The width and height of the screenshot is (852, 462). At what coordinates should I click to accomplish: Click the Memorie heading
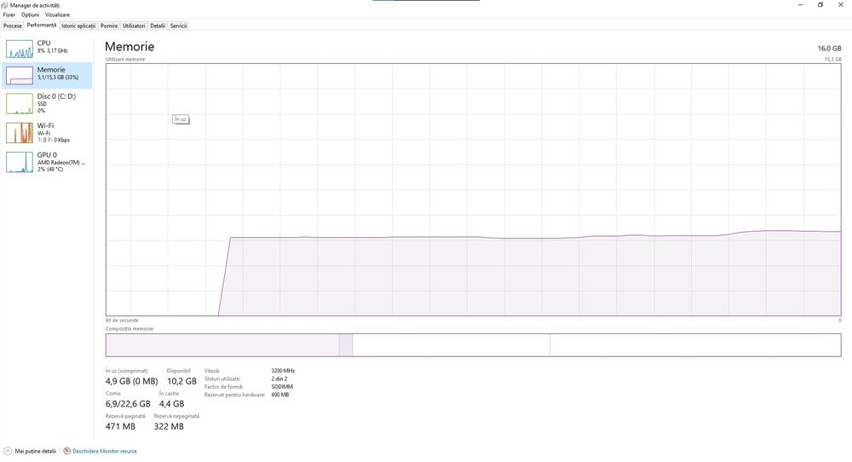(130, 47)
